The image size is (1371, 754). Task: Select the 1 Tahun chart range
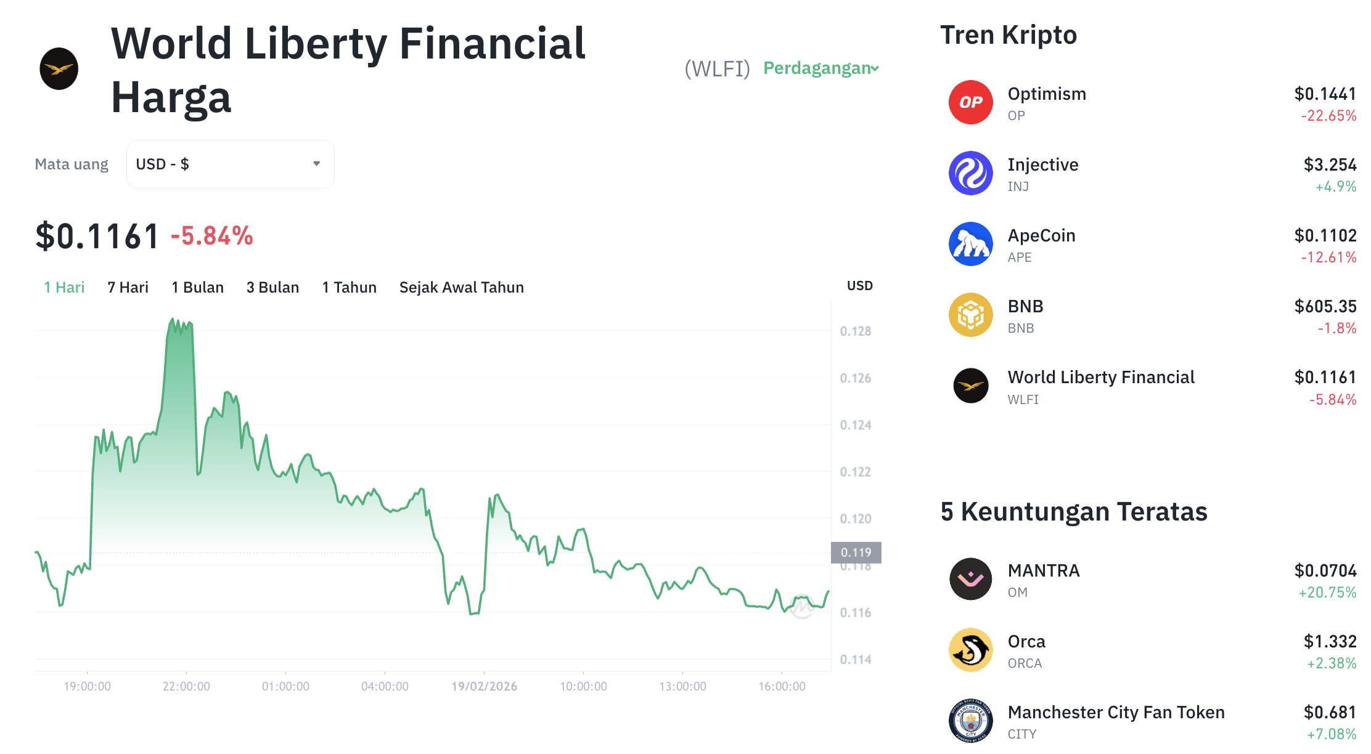[x=349, y=288]
